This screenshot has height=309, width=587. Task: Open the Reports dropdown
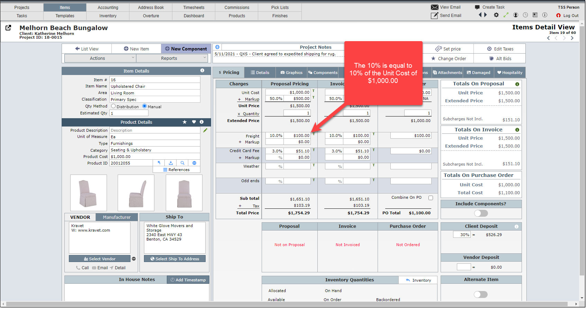coord(172,58)
